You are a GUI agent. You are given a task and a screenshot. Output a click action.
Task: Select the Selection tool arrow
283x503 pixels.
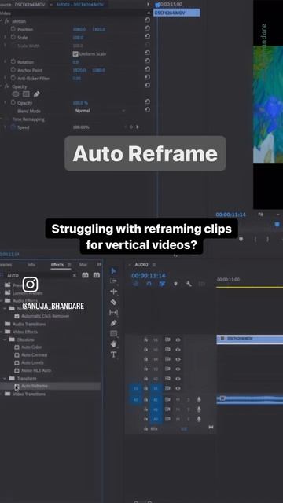pos(113,270)
